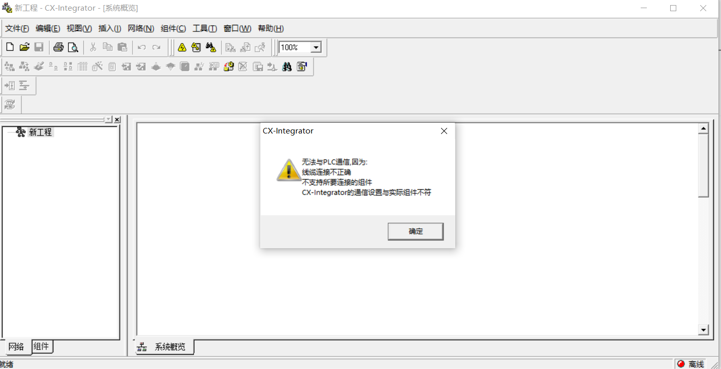Open the 100% zoom dropdown
The width and height of the screenshot is (721, 369).
(316, 47)
